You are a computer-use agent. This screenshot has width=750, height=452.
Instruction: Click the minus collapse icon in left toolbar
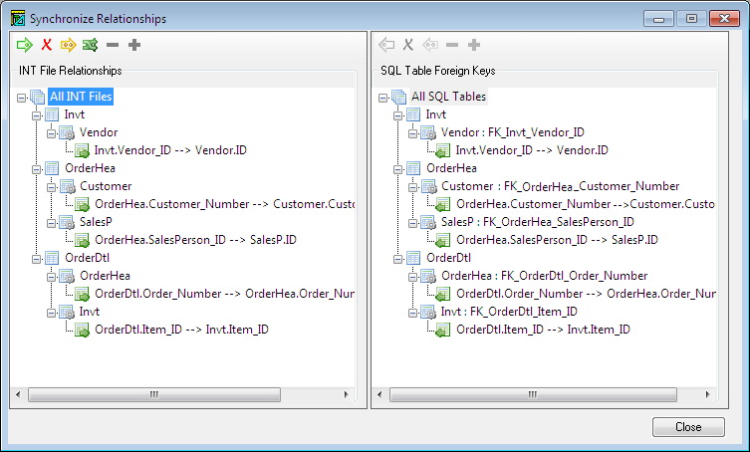pos(113,45)
